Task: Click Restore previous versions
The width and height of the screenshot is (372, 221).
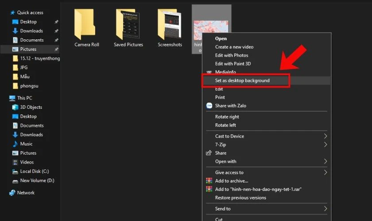Action: pyautogui.click(x=240, y=198)
